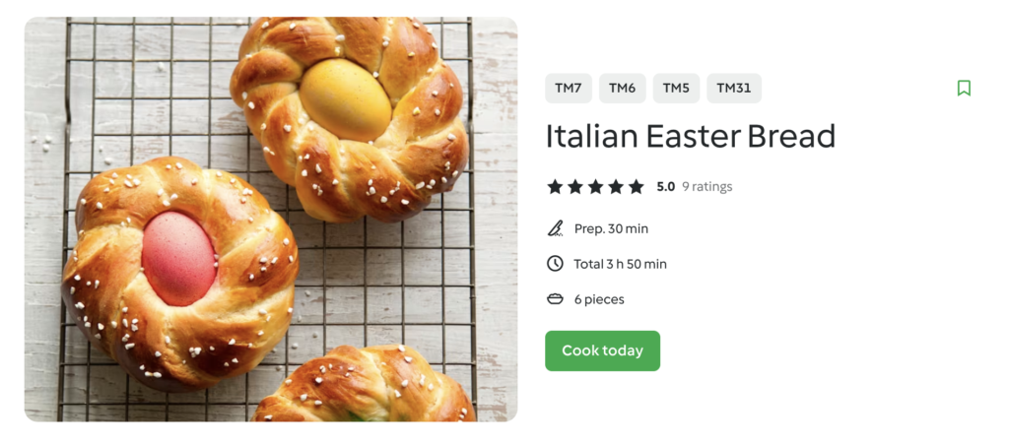Select the TM6 device tag
Screen dimensions: 1009x444
pyautogui.click(x=622, y=89)
